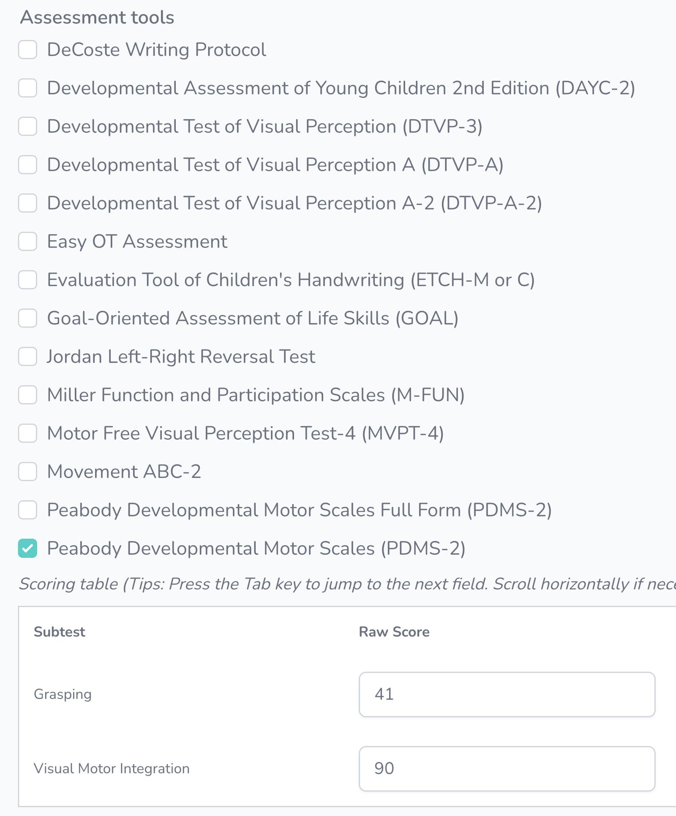Check Developmental Test of Visual Perception A

pyautogui.click(x=27, y=165)
